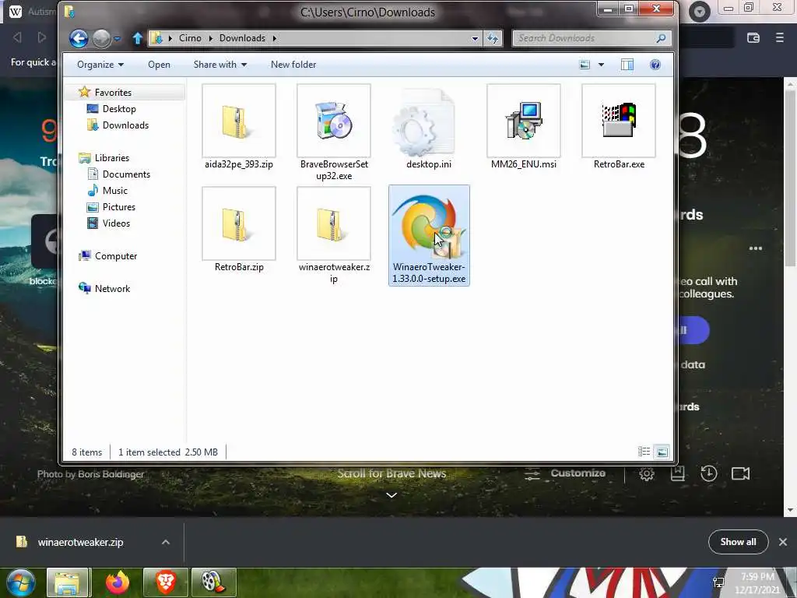Image resolution: width=797 pixels, height=598 pixels.
Task: Close the Brave downloads bar
Action: pos(783,542)
